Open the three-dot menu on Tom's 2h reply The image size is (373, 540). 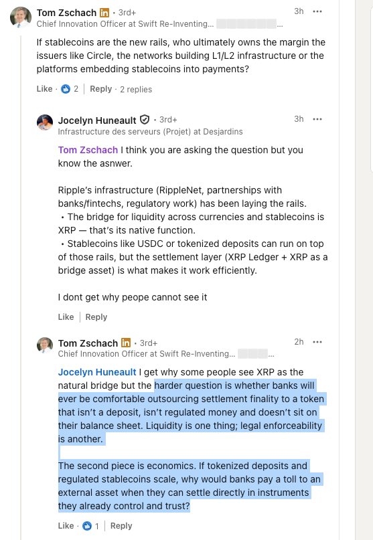pos(317,342)
